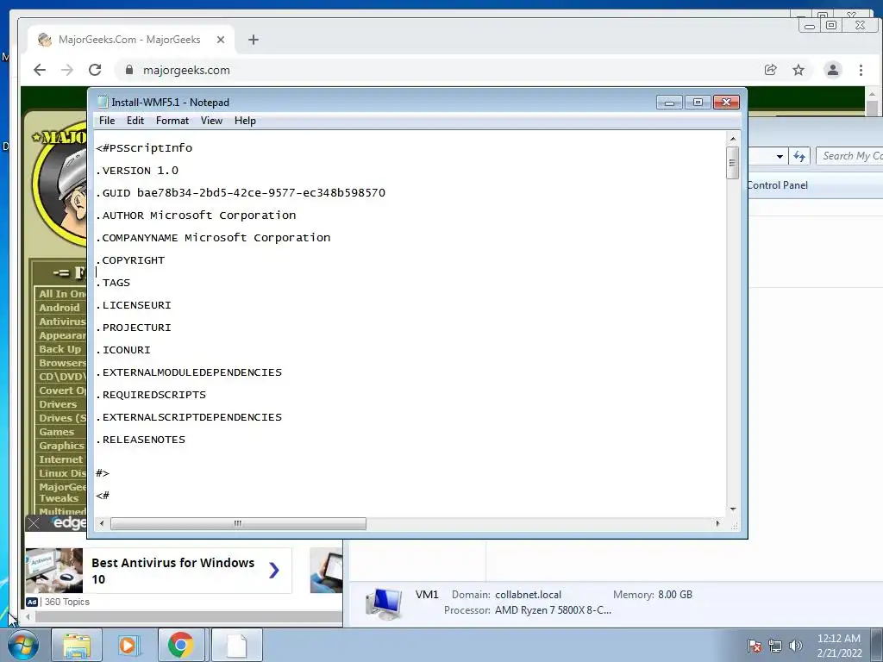
Task: Open Chrome profile avatar menu
Action: pyautogui.click(x=832, y=70)
